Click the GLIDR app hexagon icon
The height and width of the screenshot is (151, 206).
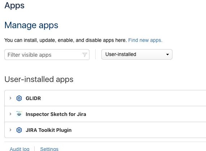point(19,98)
